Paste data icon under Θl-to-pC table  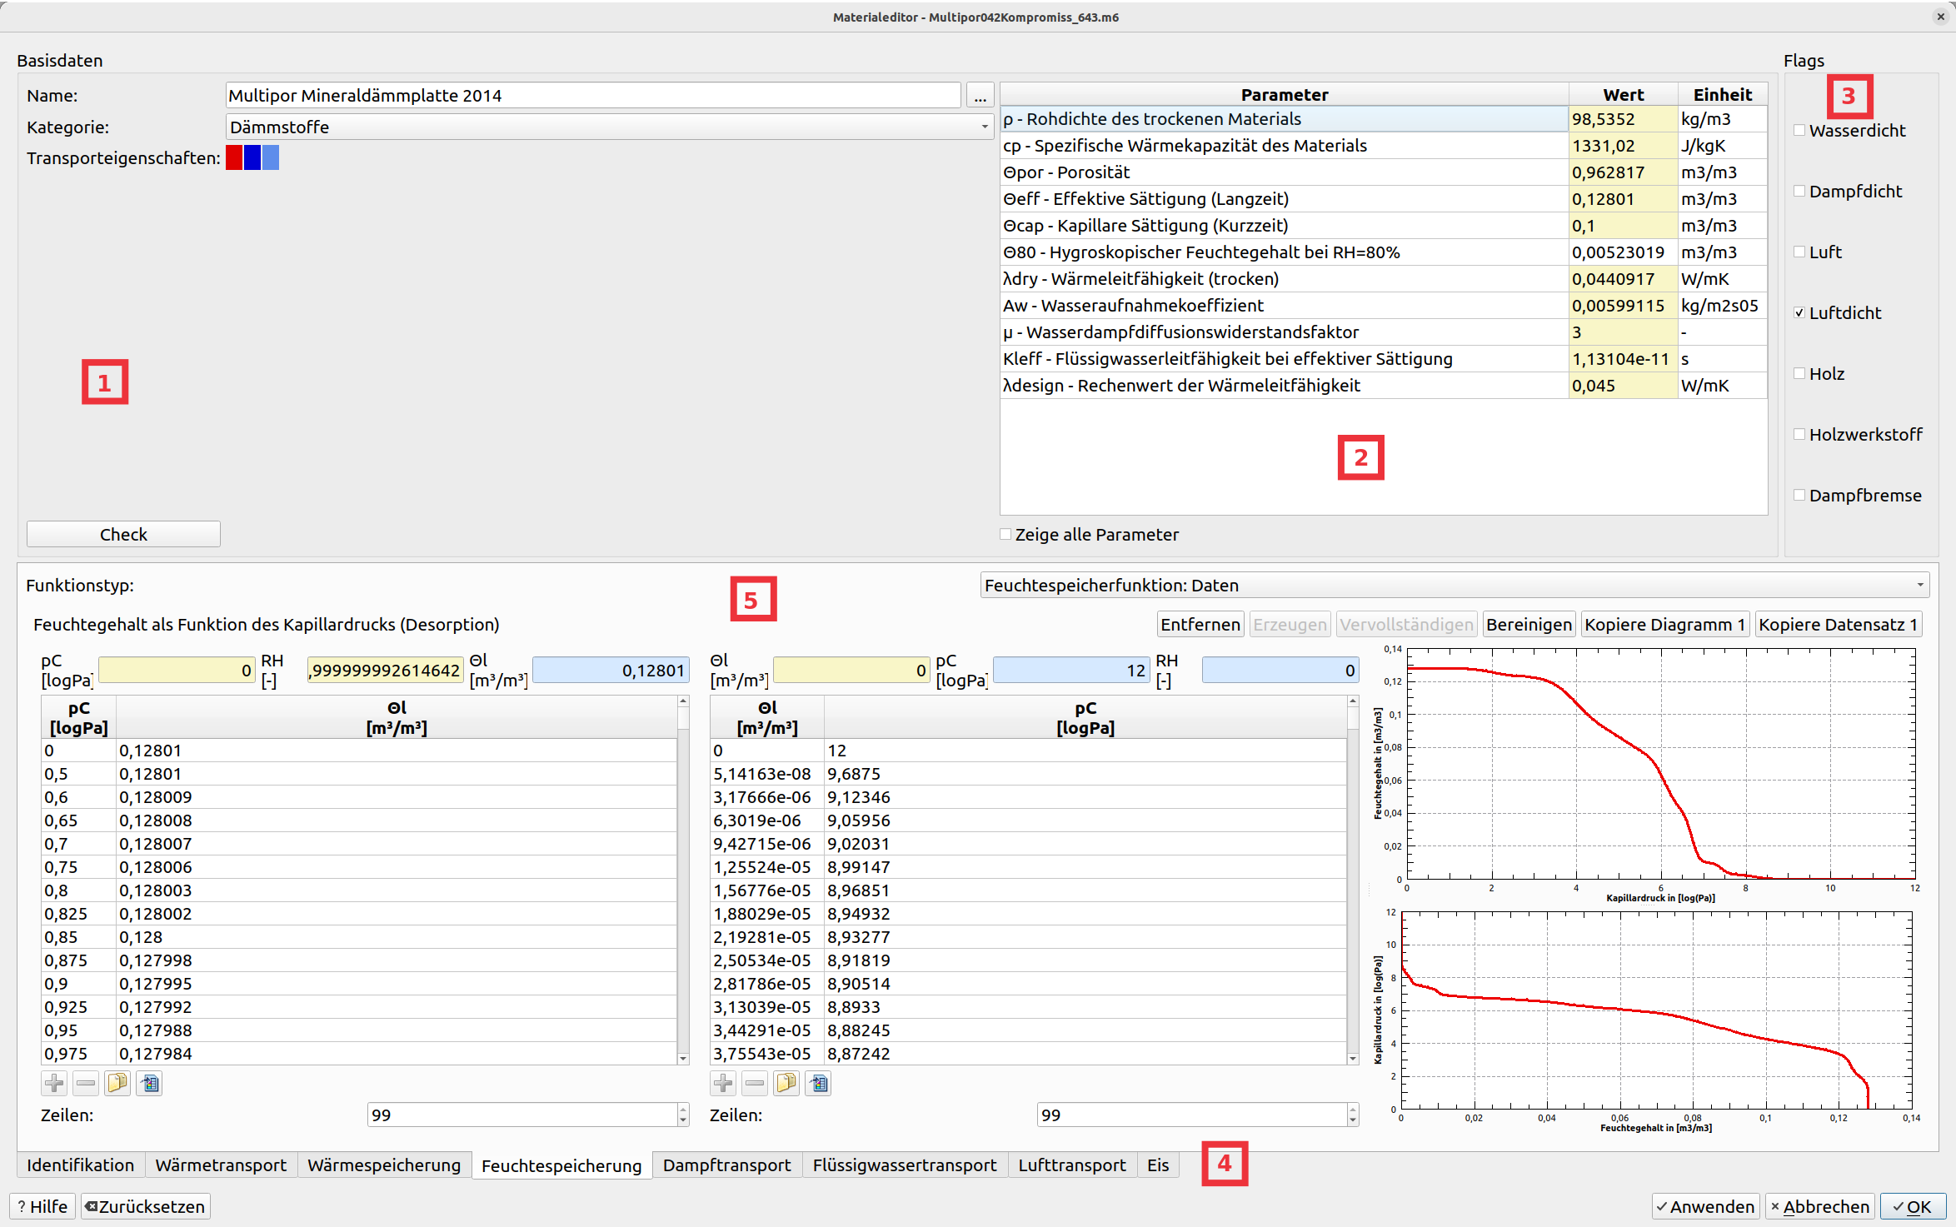(818, 1083)
